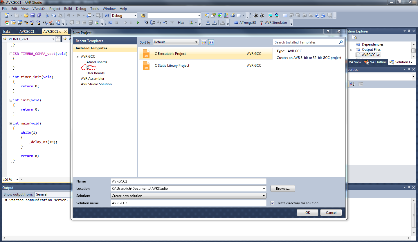Viewport: 418px width, 242px height.
Task: Open the Location path dropdown
Action: click(264, 189)
